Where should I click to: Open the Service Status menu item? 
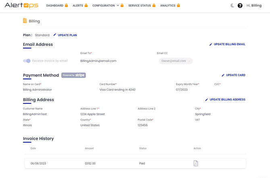(139, 6)
